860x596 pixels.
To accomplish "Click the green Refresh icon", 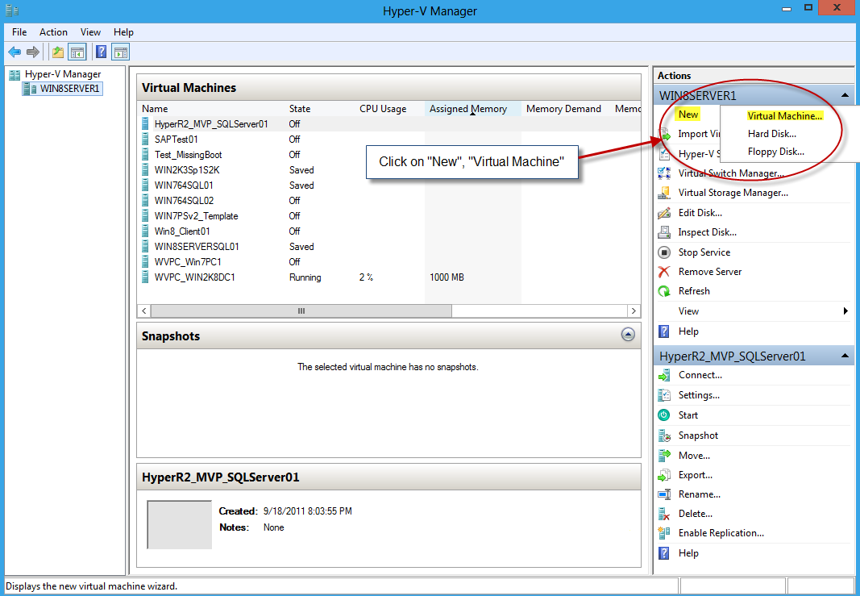I will [664, 291].
